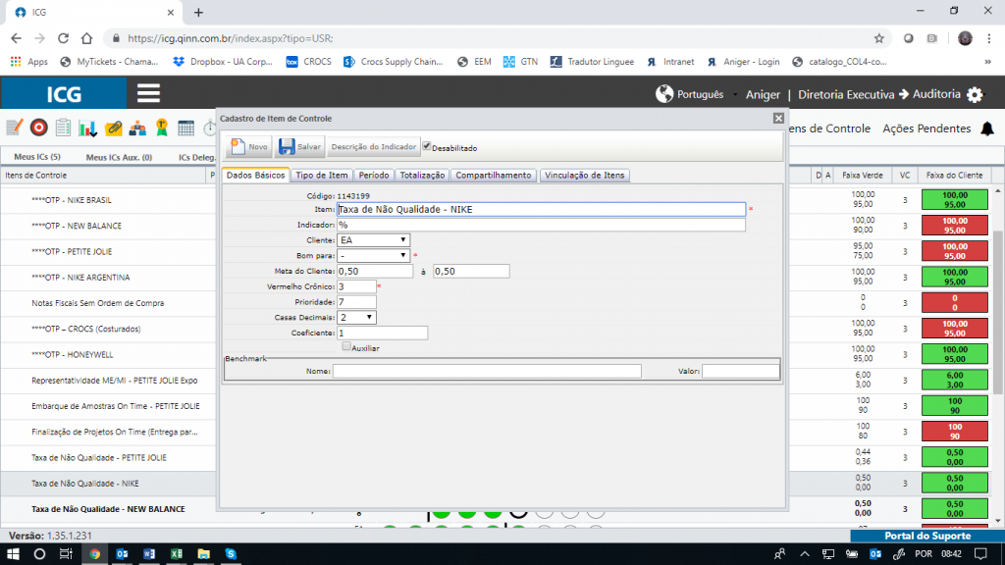1005x565 pixels.
Task: Open the first-place ribbon ranking icon
Action: click(162, 128)
